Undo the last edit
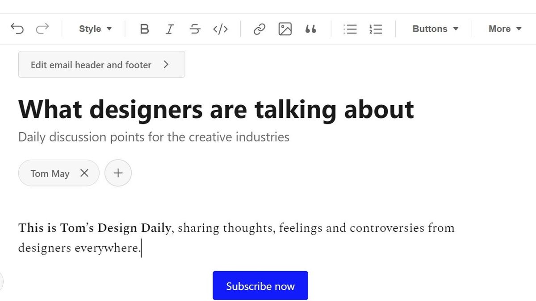 17,29
